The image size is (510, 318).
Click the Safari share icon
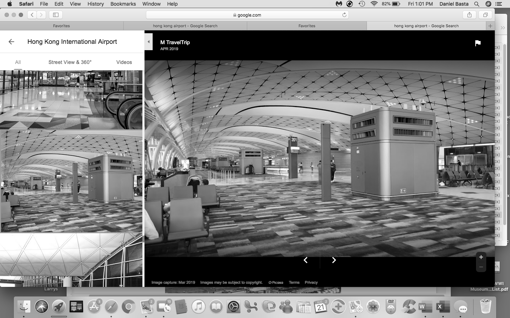[469, 15]
